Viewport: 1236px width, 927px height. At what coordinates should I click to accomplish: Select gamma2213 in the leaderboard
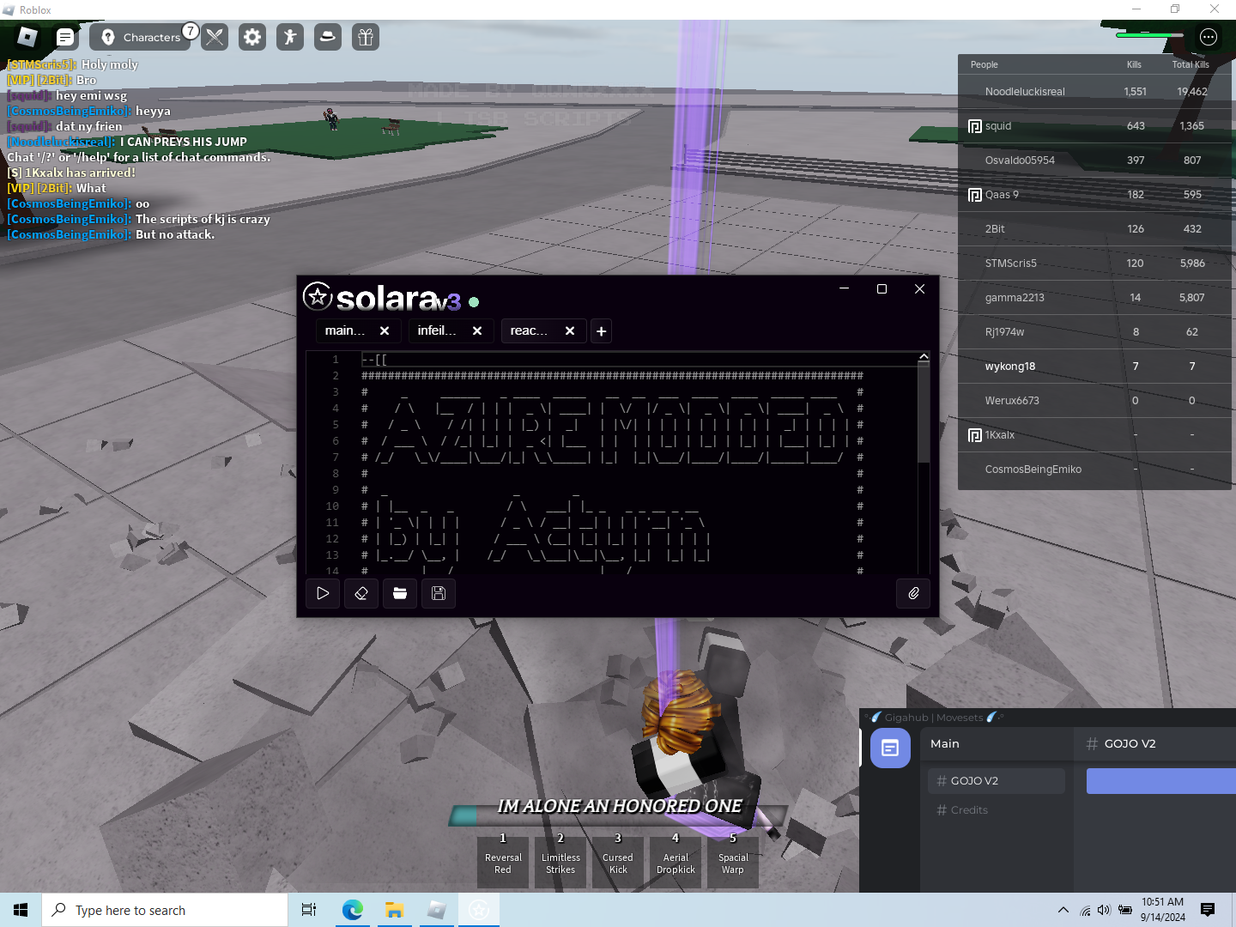1095,298
